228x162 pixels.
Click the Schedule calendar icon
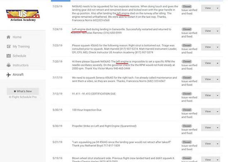[9, 56]
